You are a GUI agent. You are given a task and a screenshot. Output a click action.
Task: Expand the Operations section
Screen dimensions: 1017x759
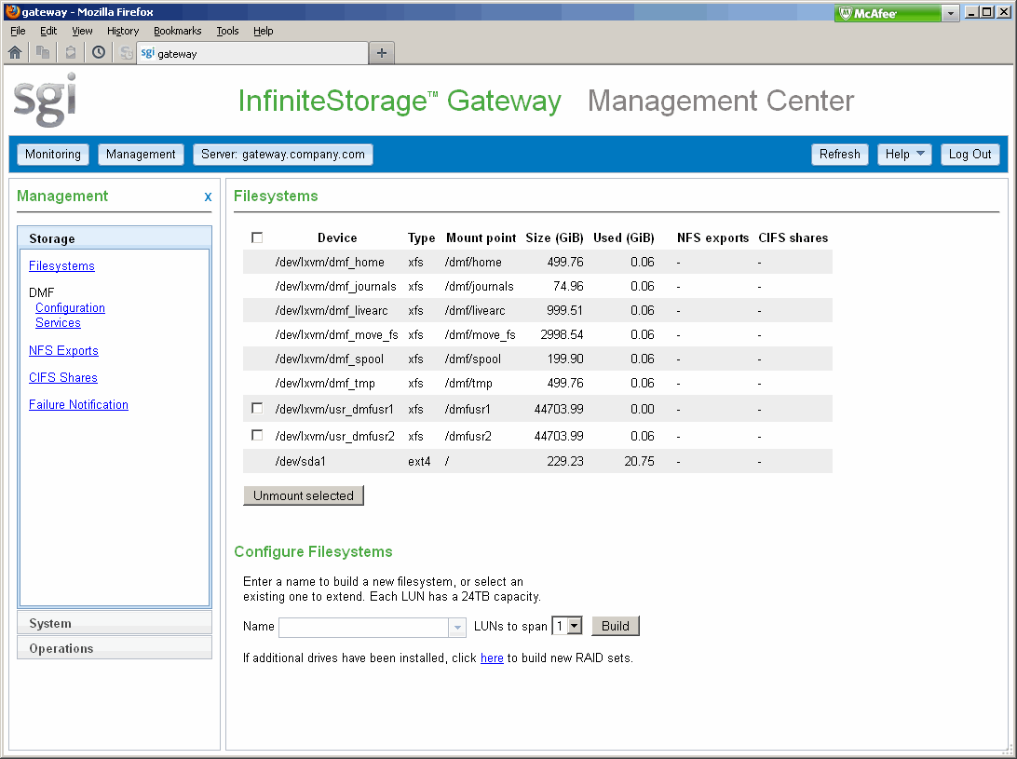[115, 648]
